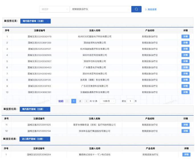View 详情 for 深圳金莱科技有限公司
The image size is (195, 159).
click(185, 43)
